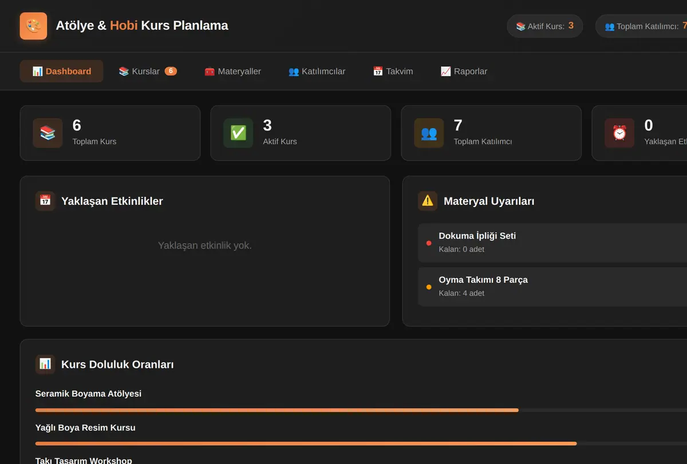Click the Aktif Kurs counter pill in header

[x=544, y=26]
